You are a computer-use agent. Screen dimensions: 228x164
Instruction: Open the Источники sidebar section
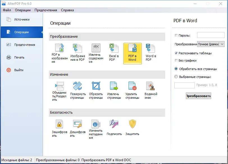click(22, 19)
